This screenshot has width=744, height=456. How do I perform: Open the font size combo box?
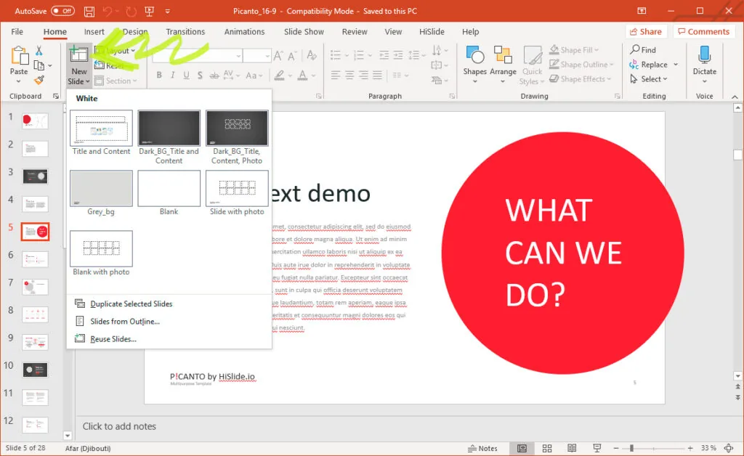257,56
